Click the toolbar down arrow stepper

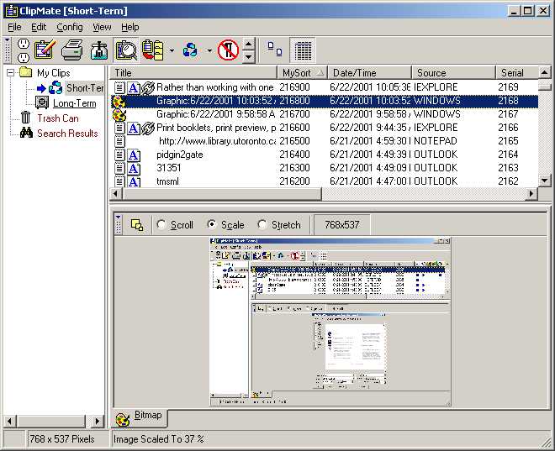[x=248, y=56]
